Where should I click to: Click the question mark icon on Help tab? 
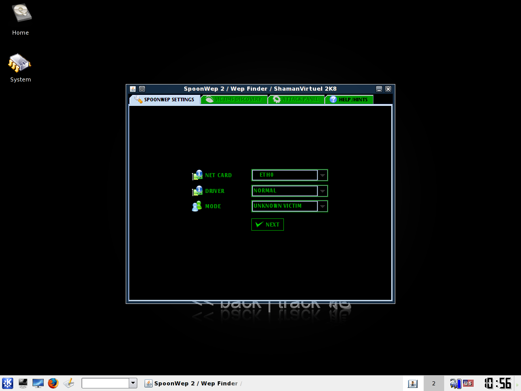coord(333,99)
